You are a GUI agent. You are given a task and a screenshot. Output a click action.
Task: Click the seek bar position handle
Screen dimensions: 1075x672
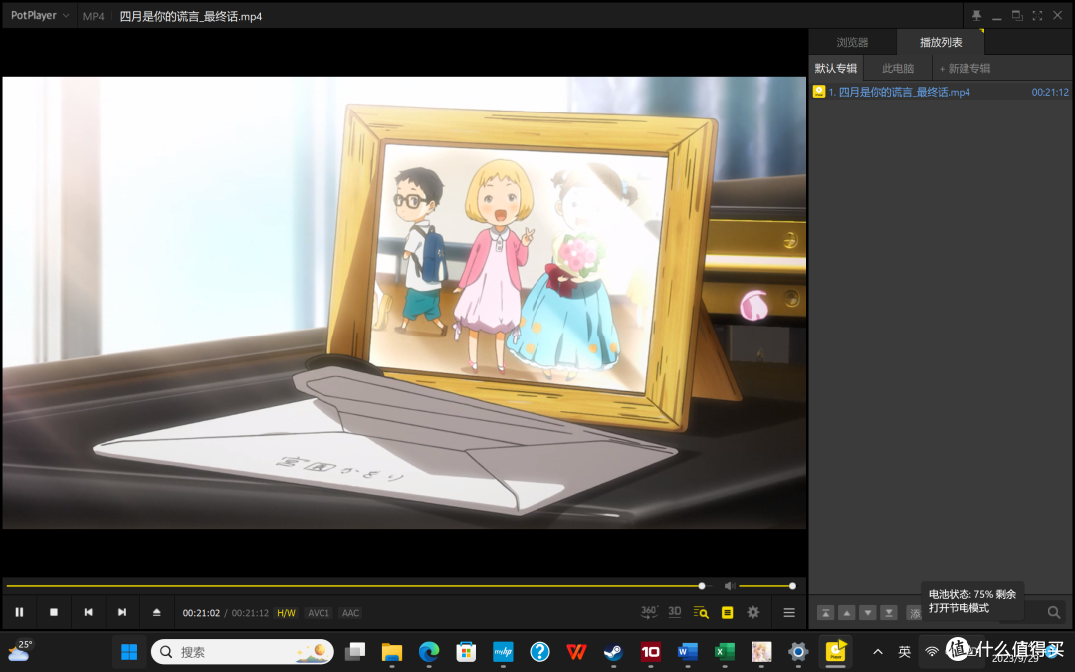click(x=702, y=586)
